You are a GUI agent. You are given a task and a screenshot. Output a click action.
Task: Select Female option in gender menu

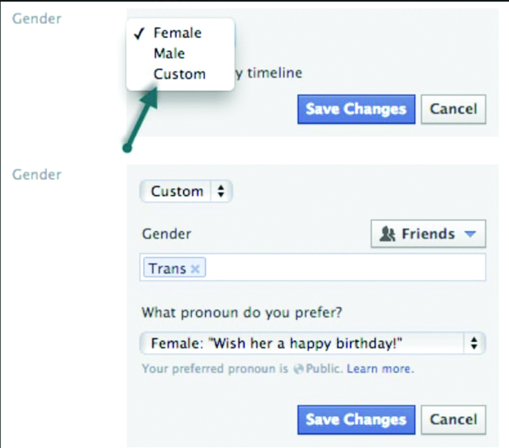click(x=177, y=33)
